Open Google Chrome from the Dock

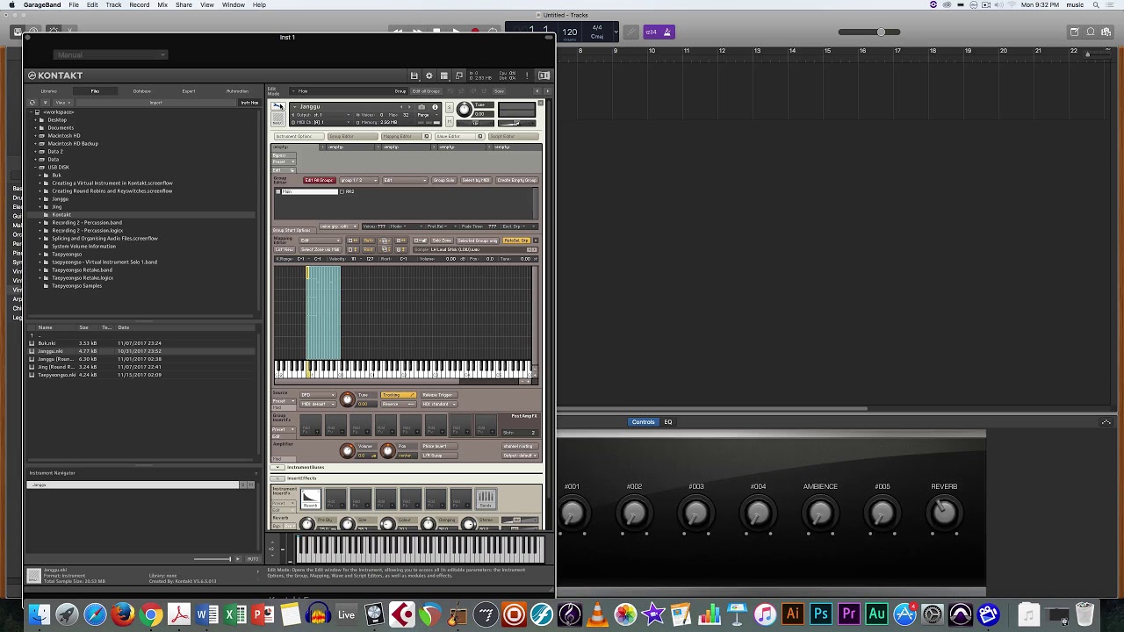[x=151, y=614]
